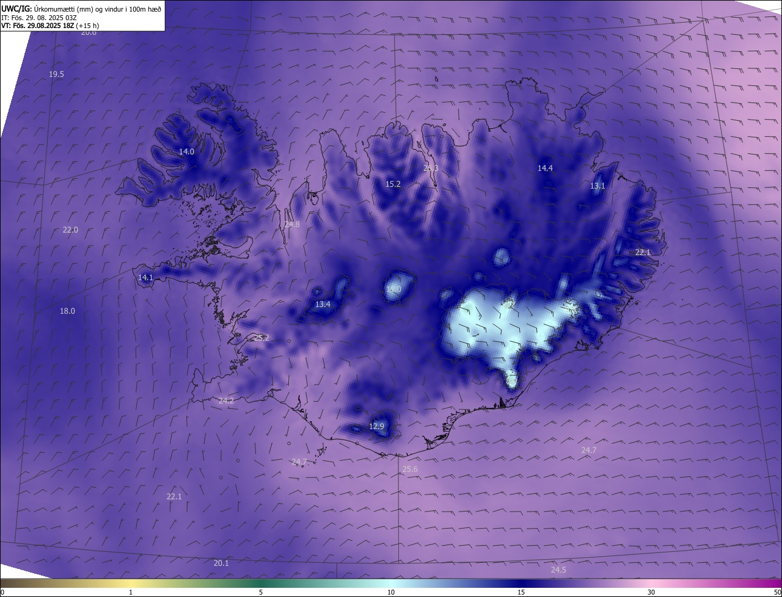
Task: Click the 24.5 value on the map
Action: click(x=558, y=570)
